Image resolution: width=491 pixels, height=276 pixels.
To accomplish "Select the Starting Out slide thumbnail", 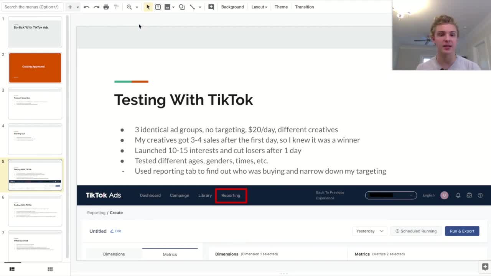I will 35,139.
